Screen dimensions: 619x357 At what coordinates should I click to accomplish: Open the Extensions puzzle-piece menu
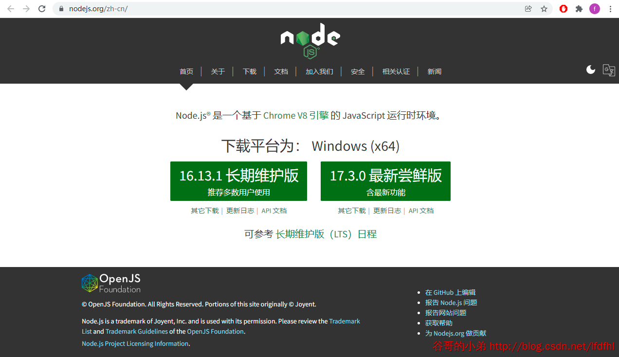tap(579, 9)
